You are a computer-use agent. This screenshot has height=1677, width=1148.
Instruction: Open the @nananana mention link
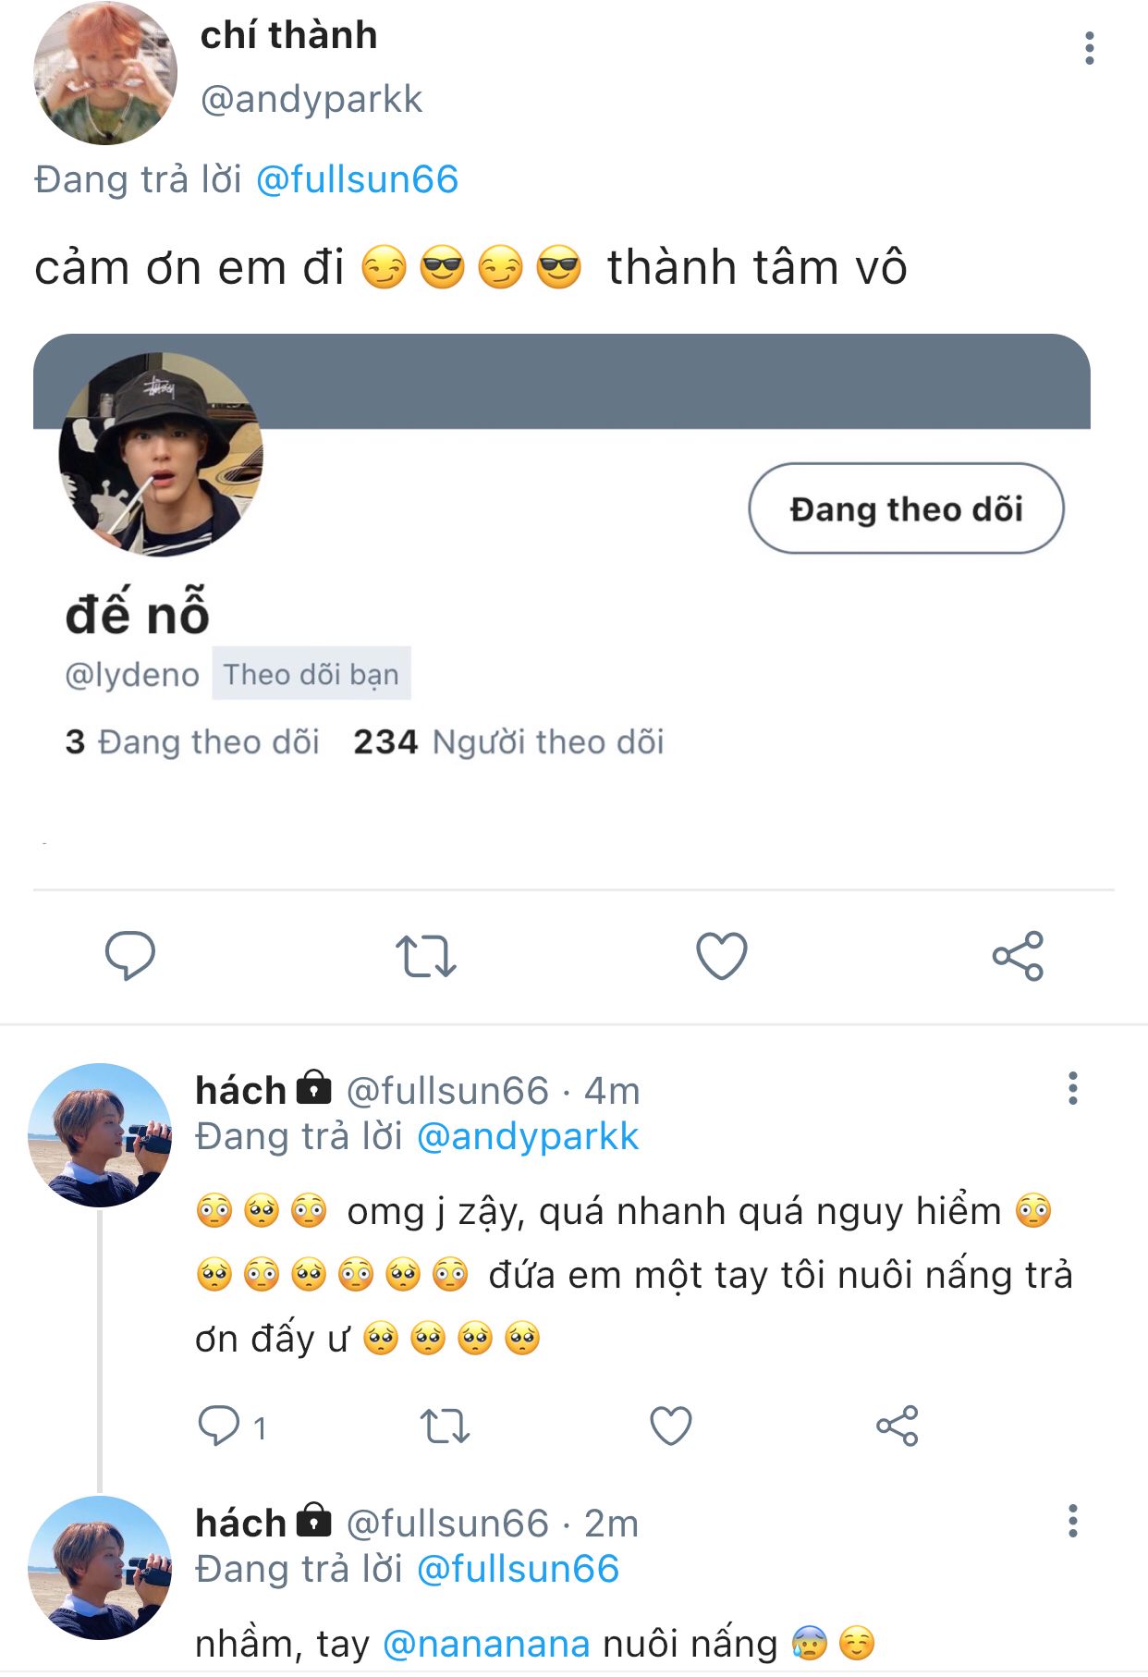486,1644
